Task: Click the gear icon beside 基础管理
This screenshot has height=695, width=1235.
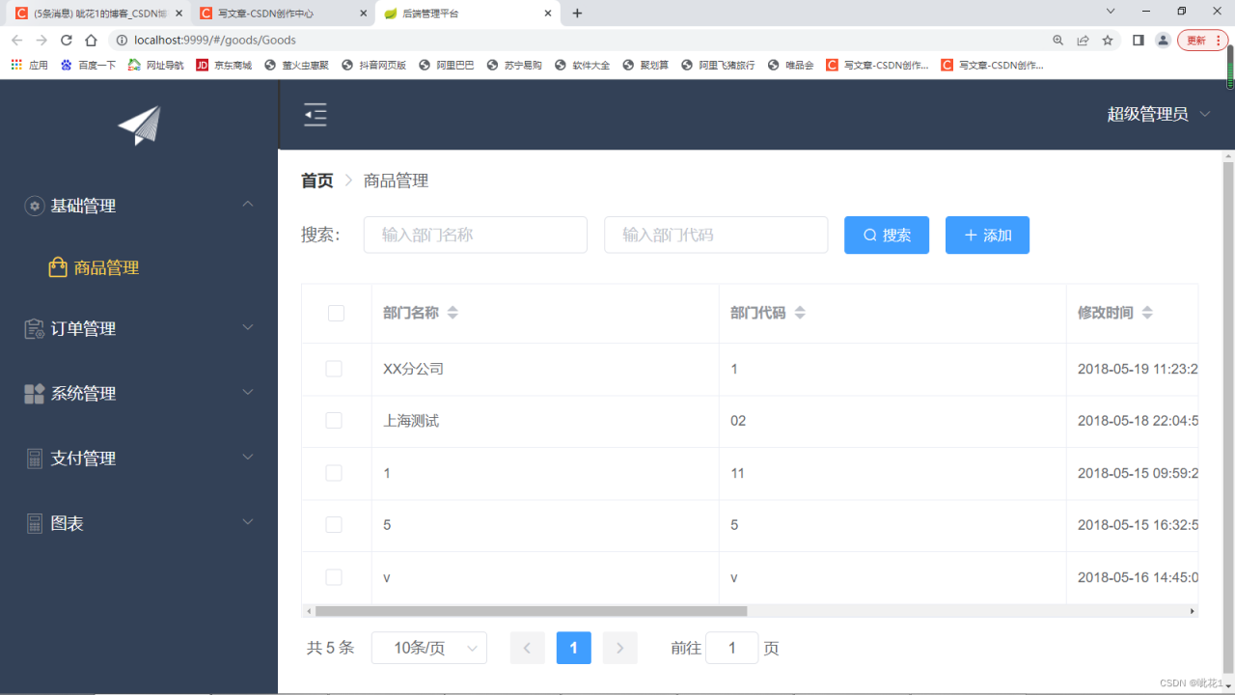Action: click(35, 206)
